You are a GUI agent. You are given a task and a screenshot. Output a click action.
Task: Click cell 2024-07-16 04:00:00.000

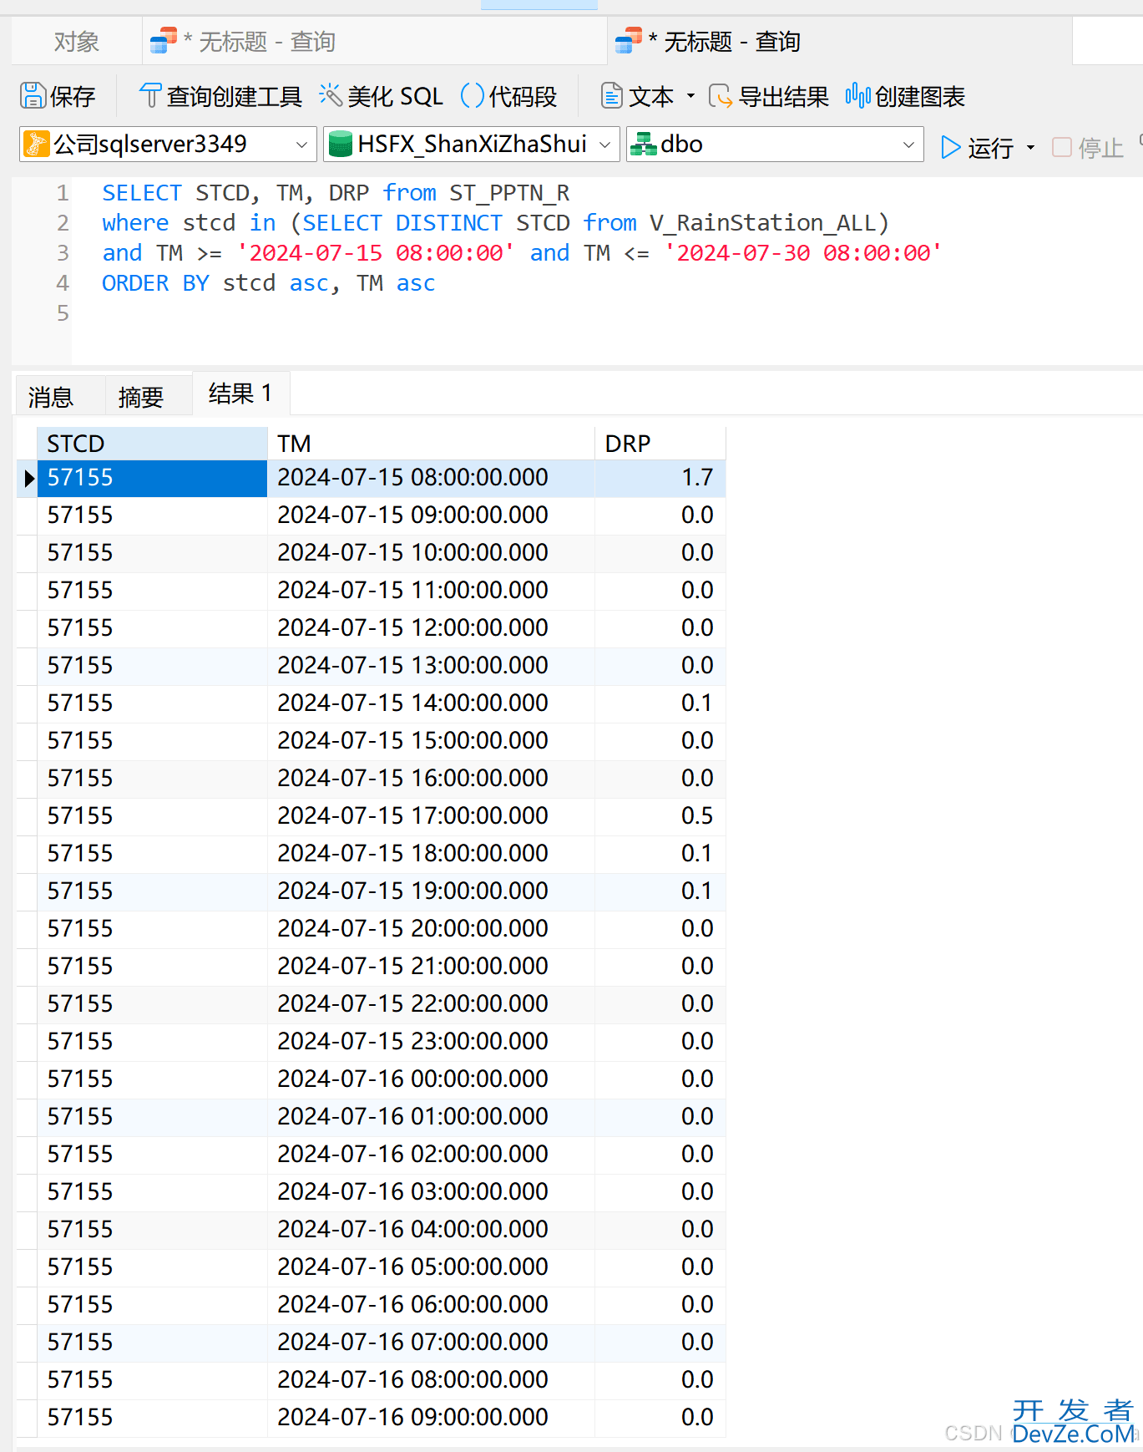pos(431,1230)
